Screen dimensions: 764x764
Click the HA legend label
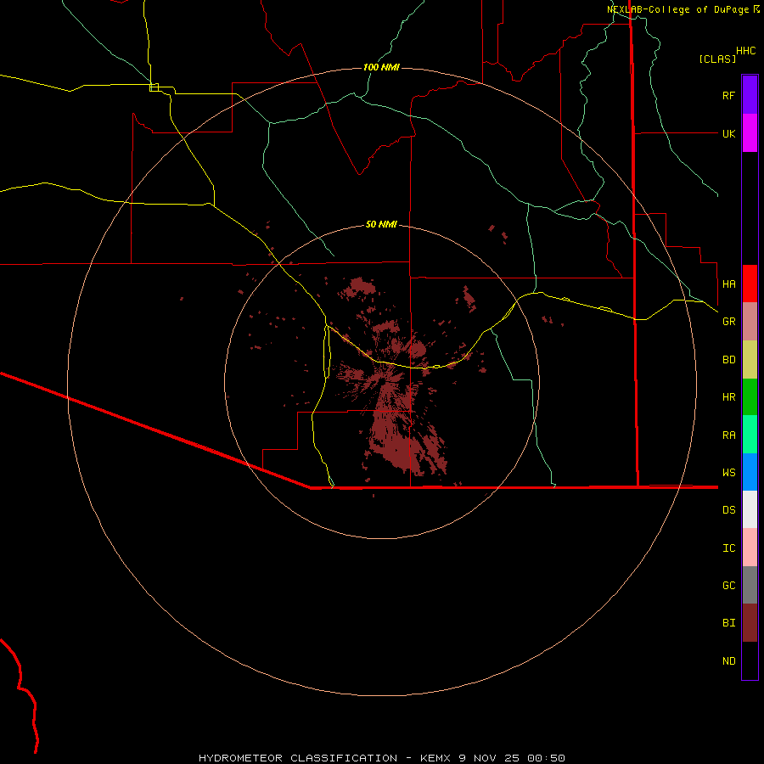[728, 284]
